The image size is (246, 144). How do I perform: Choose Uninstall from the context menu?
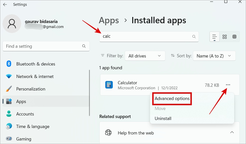click(163, 118)
